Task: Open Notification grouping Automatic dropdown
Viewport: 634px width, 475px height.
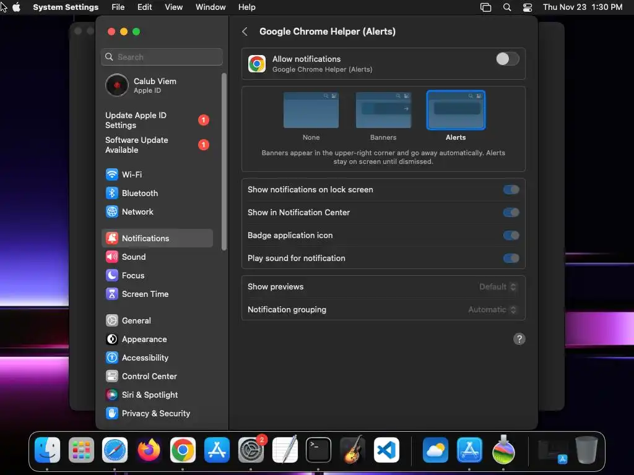Action: click(x=492, y=310)
